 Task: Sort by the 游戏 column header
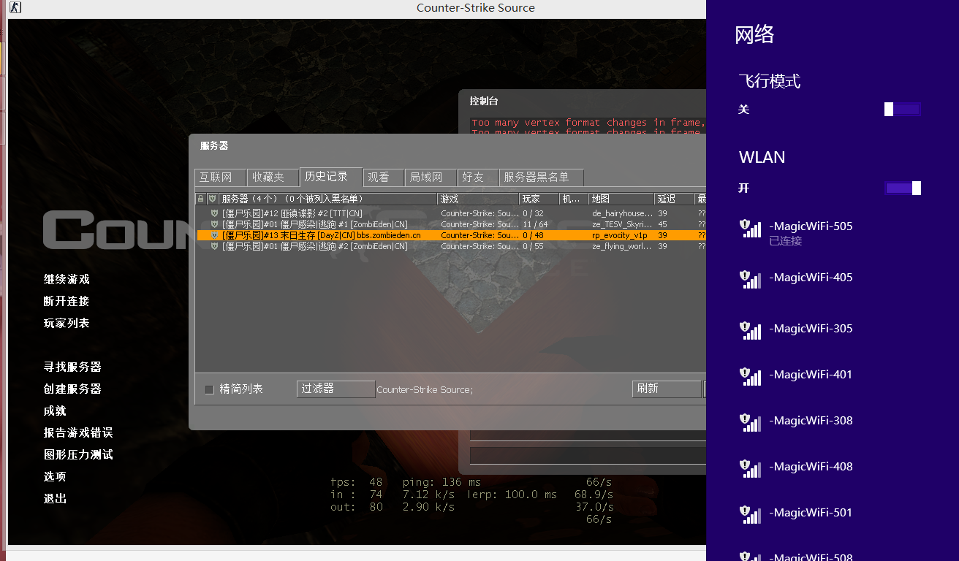point(478,199)
